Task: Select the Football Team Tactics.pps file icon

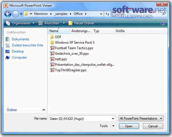Action: [x=52, y=48]
